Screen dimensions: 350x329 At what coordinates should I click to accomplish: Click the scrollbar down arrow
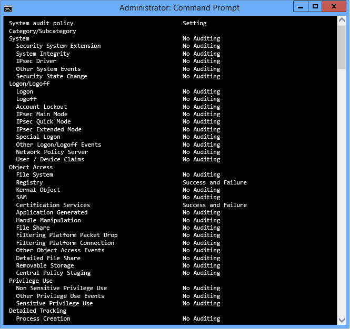[x=342, y=320]
